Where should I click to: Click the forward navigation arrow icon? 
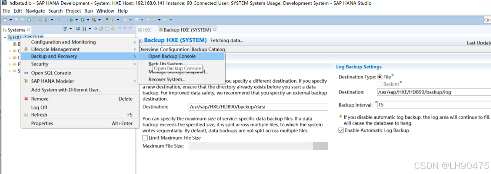tap(165, 20)
